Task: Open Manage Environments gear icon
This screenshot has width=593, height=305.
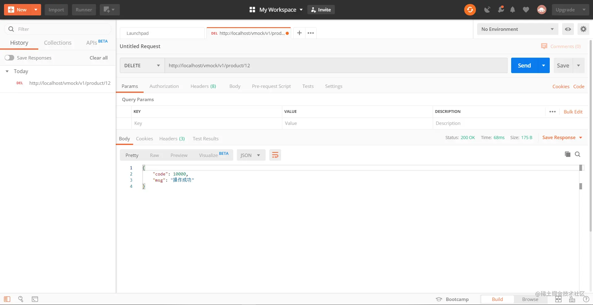Action: pyautogui.click(x=583, y=29)
